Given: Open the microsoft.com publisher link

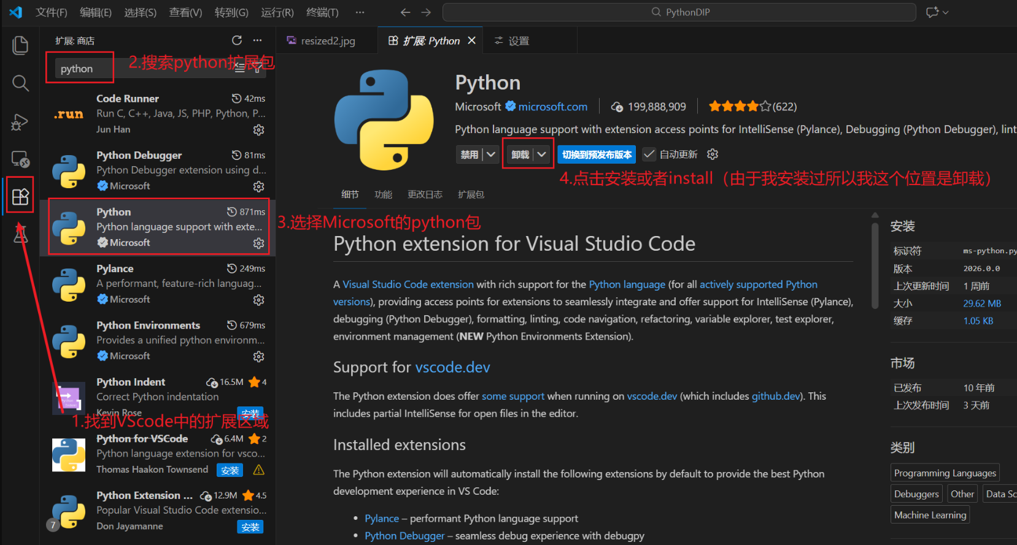Looking at the screenshot, I should pyautogui.click(x=553, y=107).
